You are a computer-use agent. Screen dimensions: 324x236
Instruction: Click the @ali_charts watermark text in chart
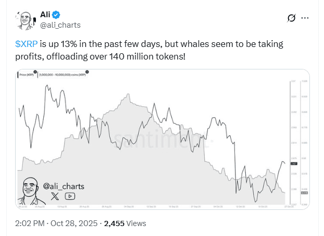[63, 186]
